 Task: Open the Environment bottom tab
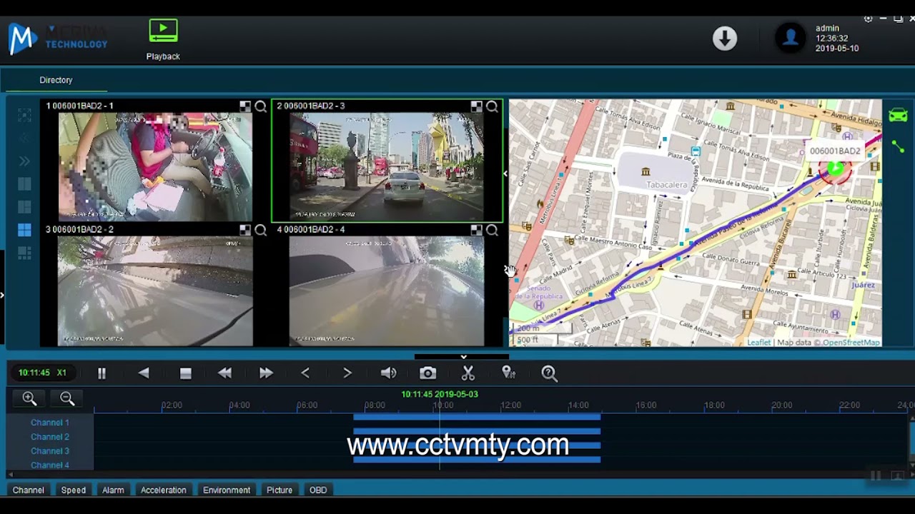tap(227, 490)
